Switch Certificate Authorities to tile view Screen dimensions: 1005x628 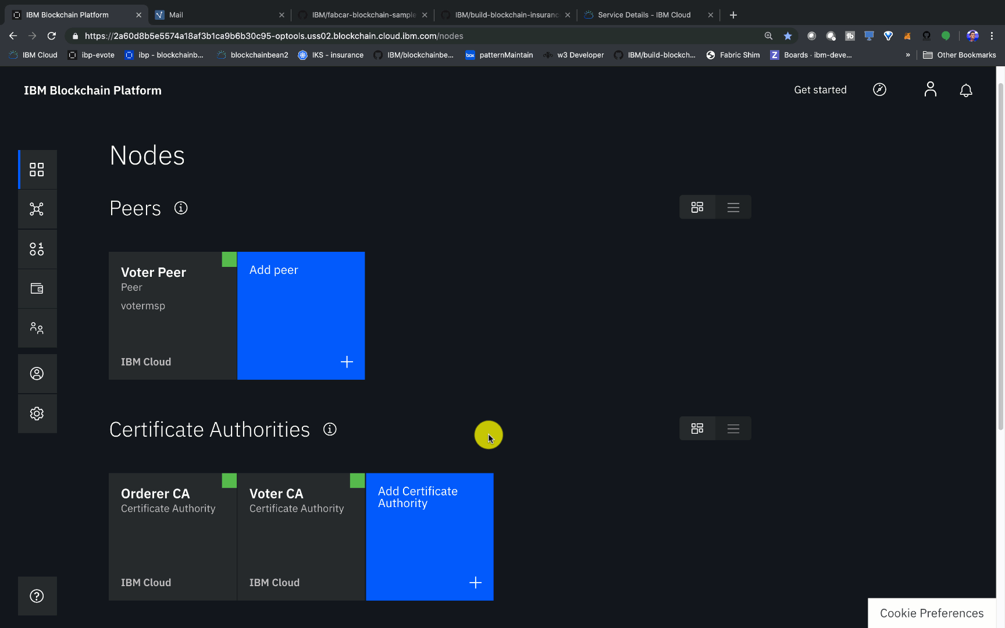coord(697,429)
